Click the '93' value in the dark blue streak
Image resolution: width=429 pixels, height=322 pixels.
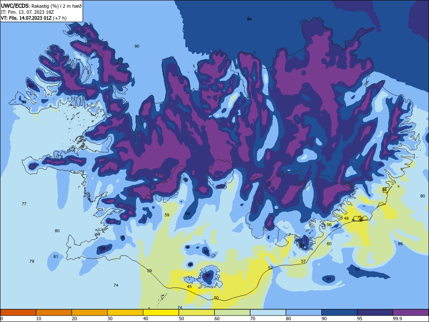coord(357,269)
